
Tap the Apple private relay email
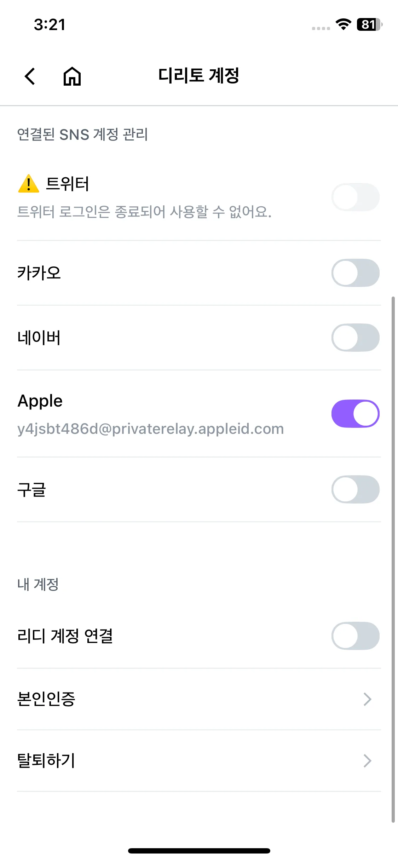point(151,429)
